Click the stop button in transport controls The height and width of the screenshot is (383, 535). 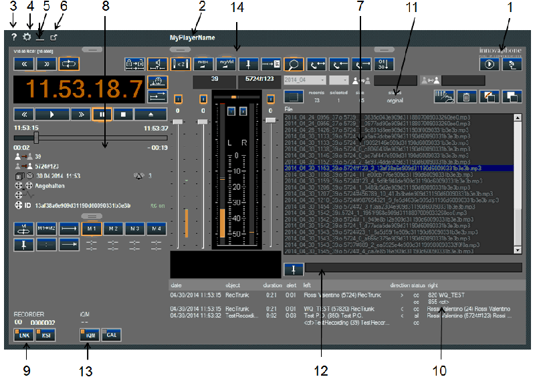(x=123, y=114)
